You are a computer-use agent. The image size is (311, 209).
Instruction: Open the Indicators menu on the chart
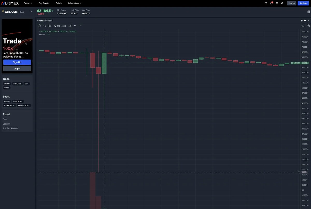[60, 26]
